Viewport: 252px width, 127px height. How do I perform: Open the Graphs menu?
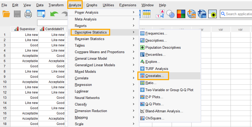tap(92, 5)
